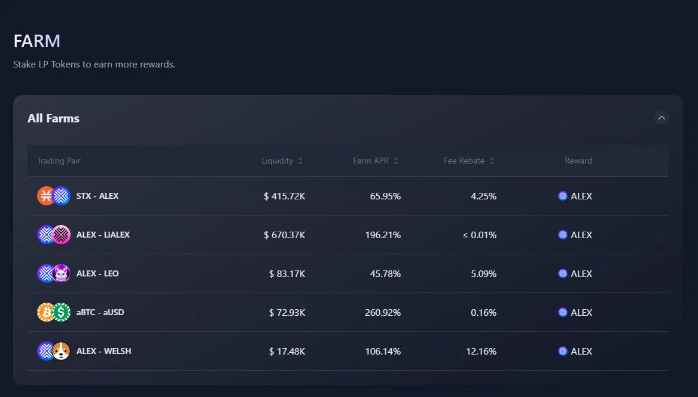This screenshot has width=698, height=397.
Task: Click the 45.78% Farm APR value
Action: 385,273
